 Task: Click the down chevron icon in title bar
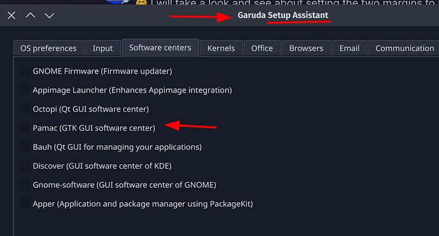click(x=50, y=16)
